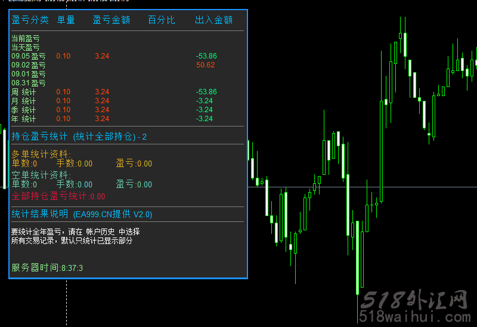Click the 统计结果说明 EA999.CN heading
477x327 pixels.
point(82,214)
